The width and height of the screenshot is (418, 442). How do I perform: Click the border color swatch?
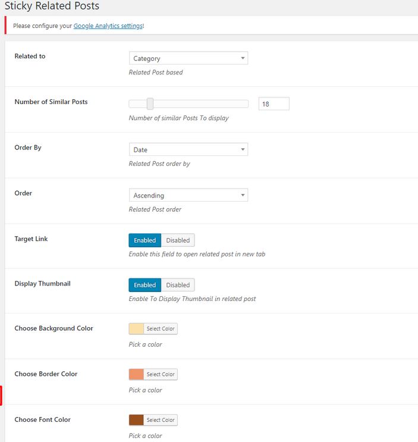click(136, 374)
